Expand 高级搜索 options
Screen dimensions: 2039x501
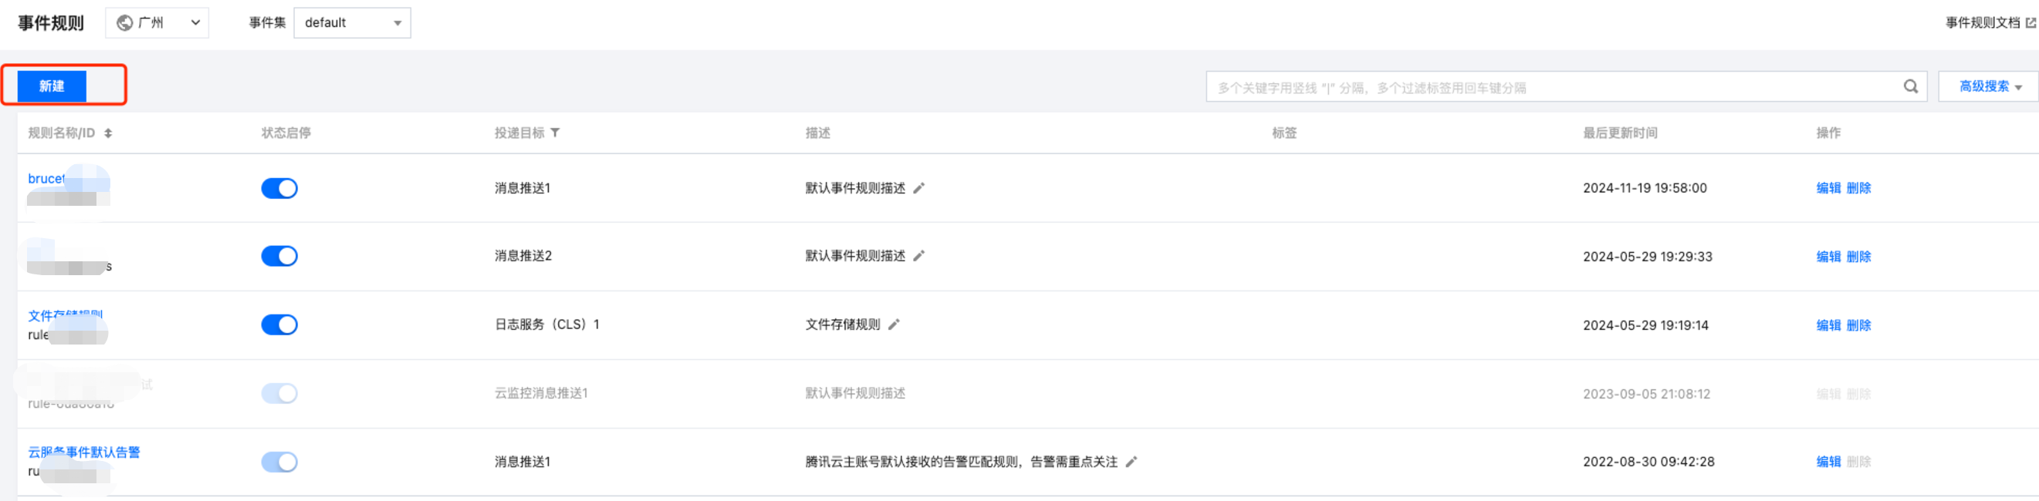[1989, 87]
